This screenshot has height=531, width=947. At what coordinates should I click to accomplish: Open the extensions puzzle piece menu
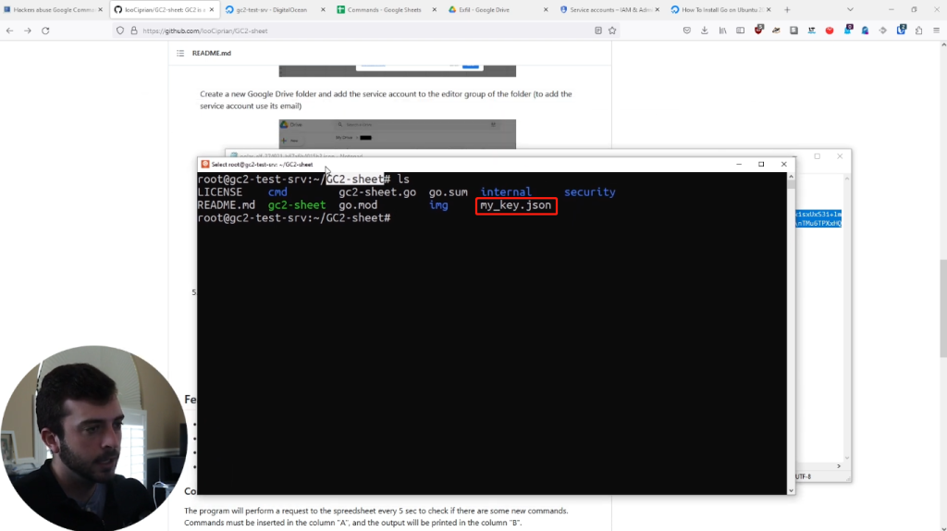coord(918,31)
